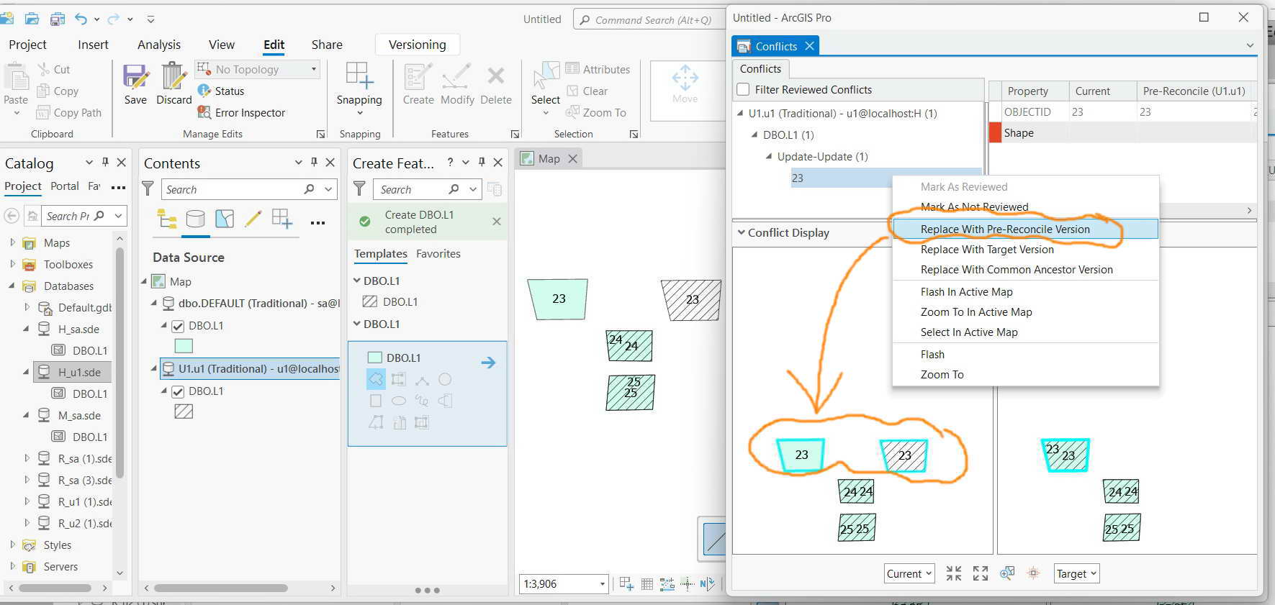Toggle DBO.L1 layer under U1.u1 (Traditional)

178,391
